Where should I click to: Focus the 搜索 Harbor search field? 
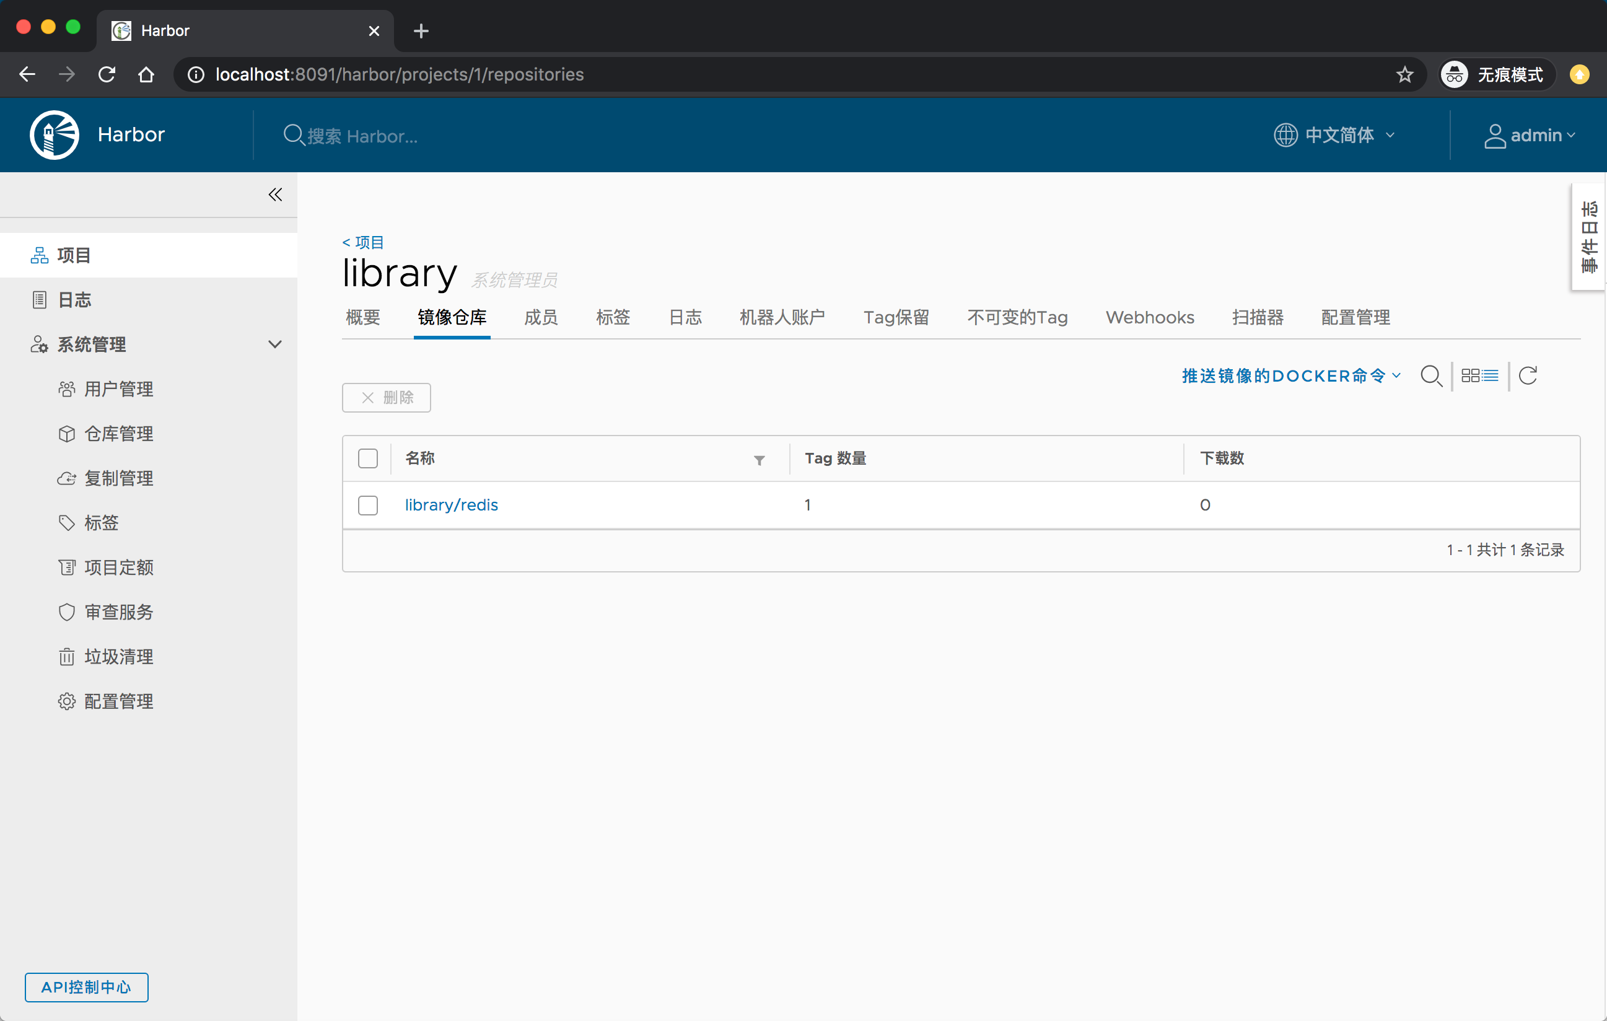[362, 136]
